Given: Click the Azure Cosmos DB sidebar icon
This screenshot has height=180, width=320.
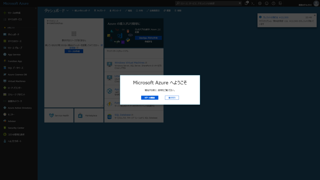Looking at the screenshot, I should [x=5, y=74].
